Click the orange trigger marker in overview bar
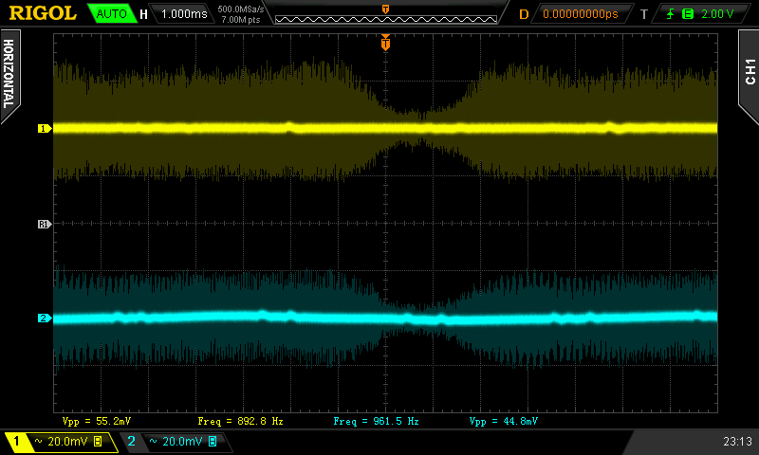 point(386,9)
